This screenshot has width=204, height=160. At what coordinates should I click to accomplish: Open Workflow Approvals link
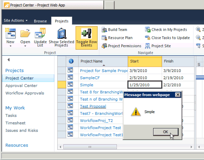25,93
